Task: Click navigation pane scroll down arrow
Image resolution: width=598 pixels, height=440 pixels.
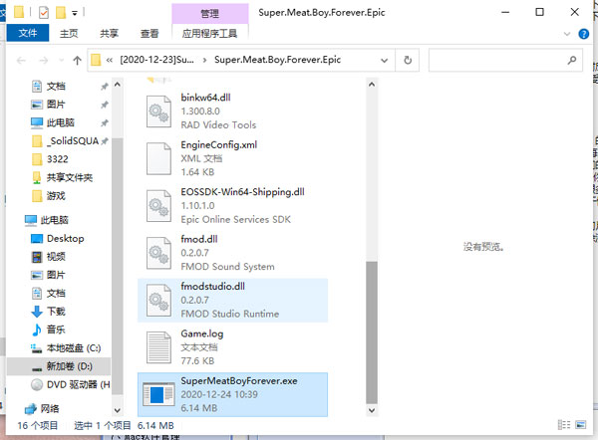Action: [x=118, y=410]
